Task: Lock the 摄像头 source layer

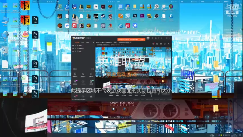Action: pyautogui.click(x=75, y=46)
